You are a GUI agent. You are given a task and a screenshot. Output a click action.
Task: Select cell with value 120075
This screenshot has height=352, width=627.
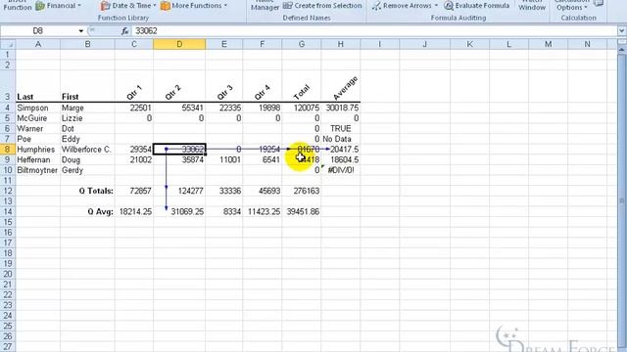click(x=302, y=108)
